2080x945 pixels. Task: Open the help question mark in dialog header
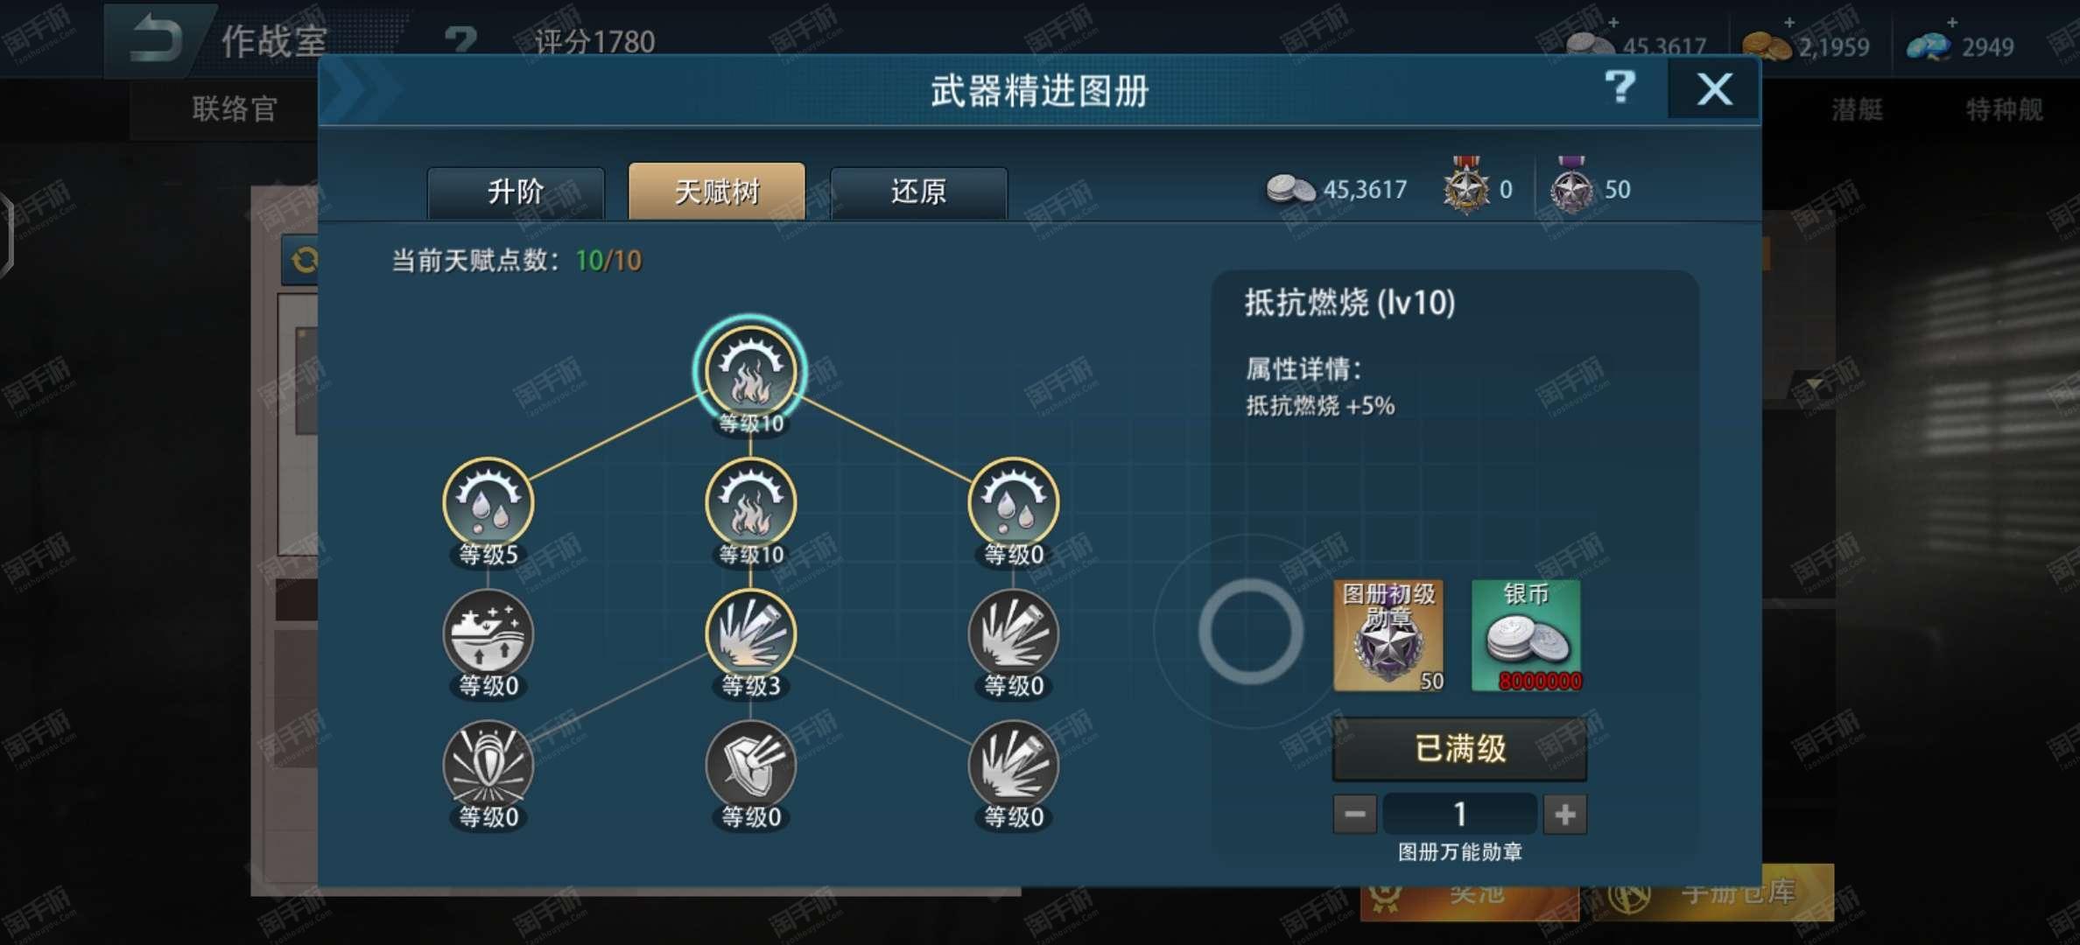click(1620, 88)
